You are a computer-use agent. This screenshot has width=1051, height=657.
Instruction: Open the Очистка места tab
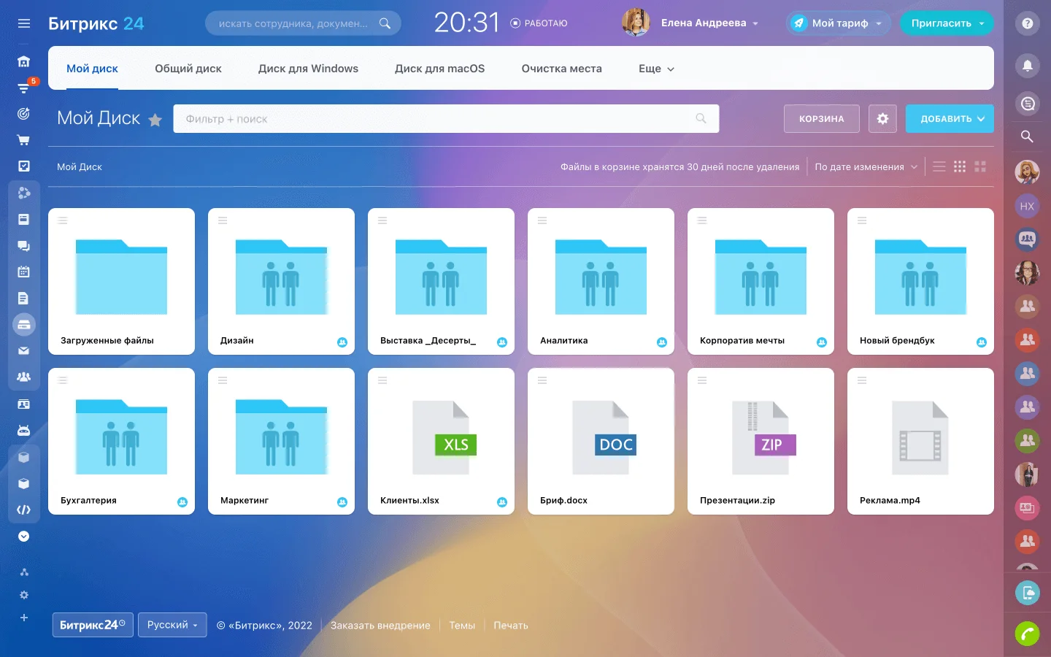[x=561, y=69]
